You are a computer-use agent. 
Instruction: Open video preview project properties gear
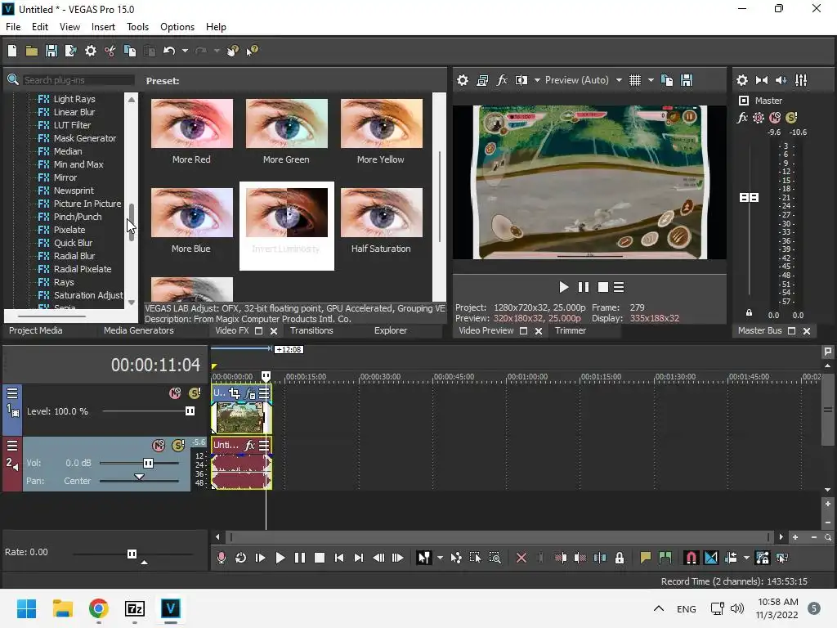pos(463,80)
